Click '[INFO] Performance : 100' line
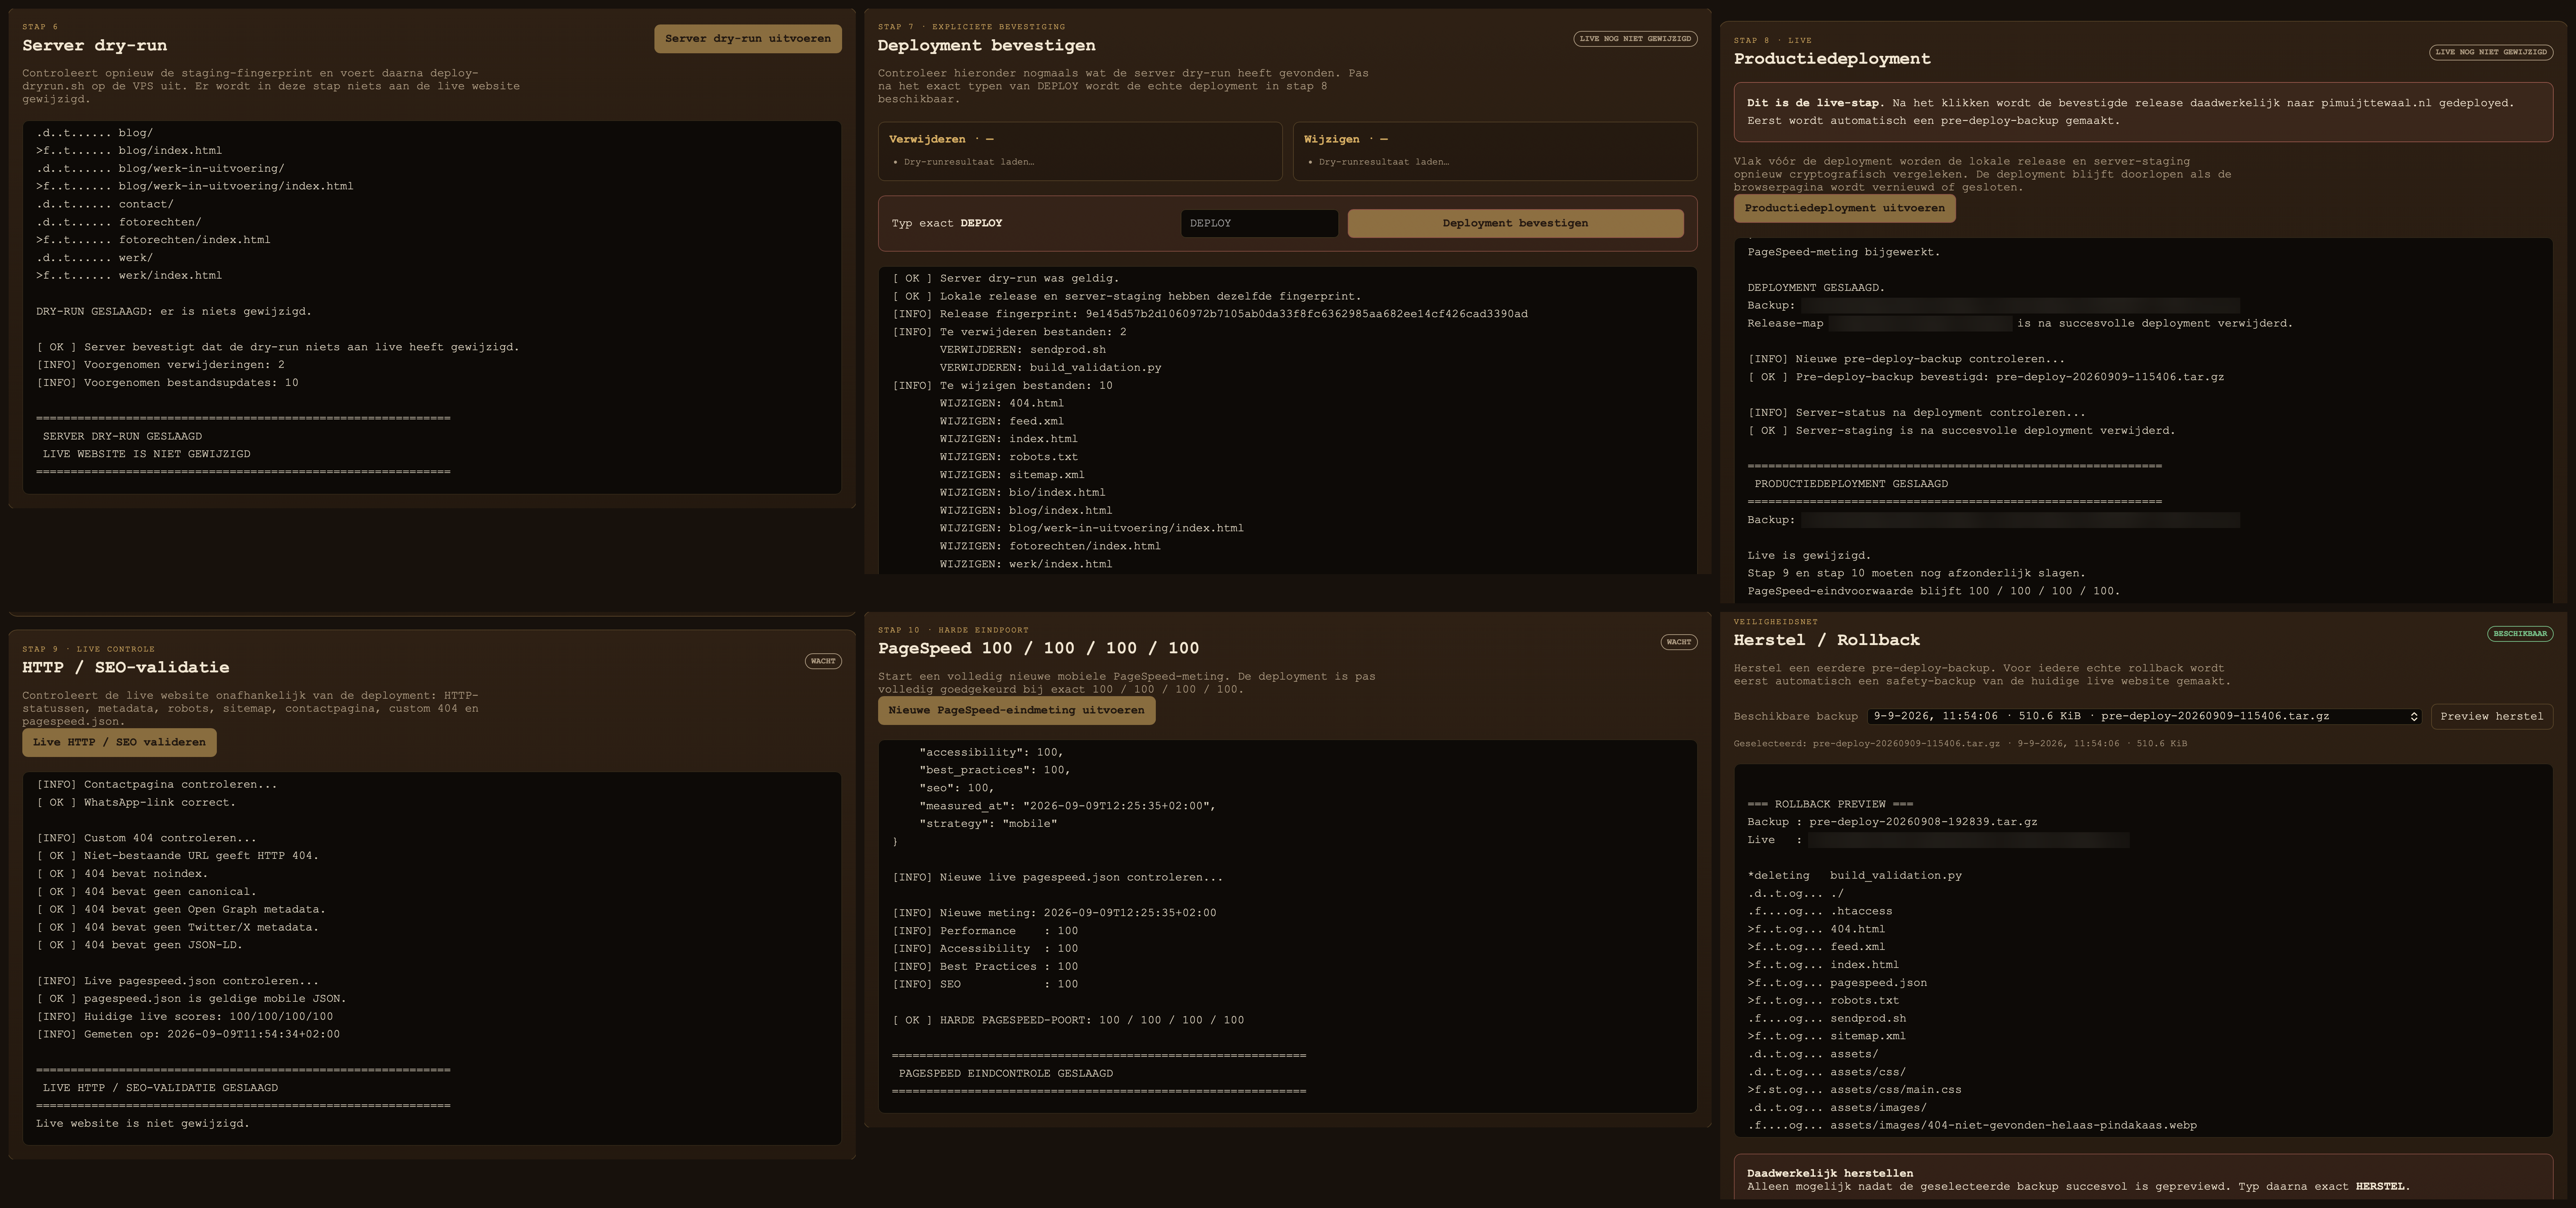 (985, 931)
